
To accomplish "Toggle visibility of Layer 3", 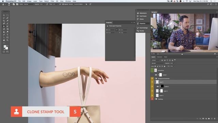I will tap(152, 95).
